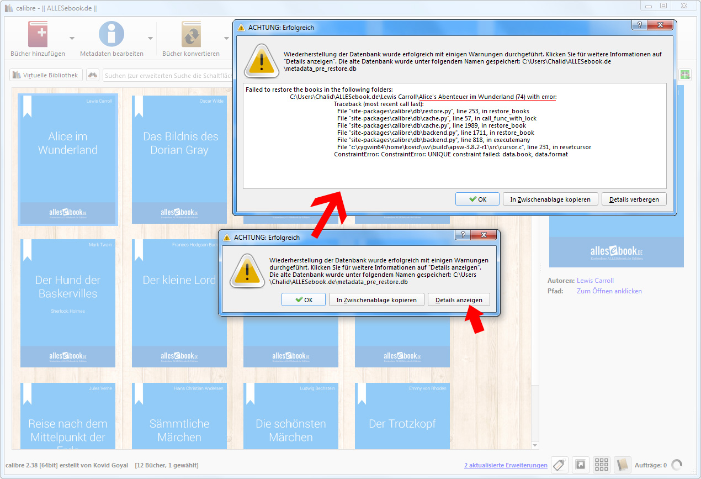Image resolution: width=701 pixels, height=479 pixels.
Task: Select the Alice im Wunderland book cover
Action: point(68,159)
